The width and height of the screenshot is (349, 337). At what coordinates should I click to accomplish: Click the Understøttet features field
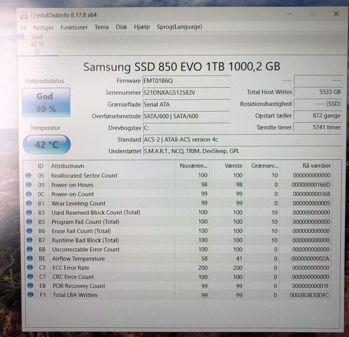click(242, 151)
